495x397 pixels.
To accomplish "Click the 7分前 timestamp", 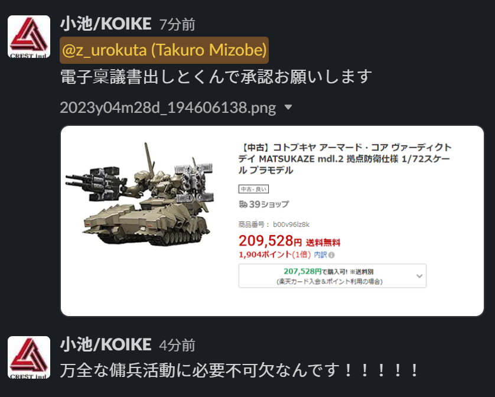I will pyautogui.click(x=177, y=25).
